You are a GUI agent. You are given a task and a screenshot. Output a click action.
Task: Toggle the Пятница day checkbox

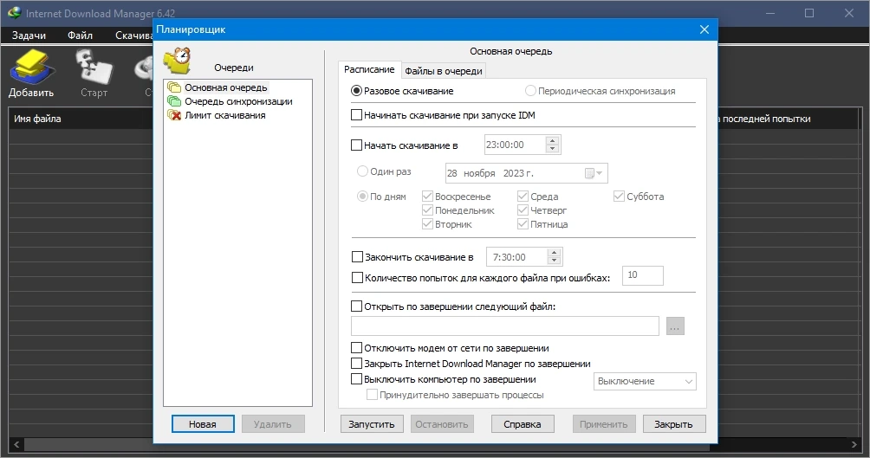click(x=523, y=224)
